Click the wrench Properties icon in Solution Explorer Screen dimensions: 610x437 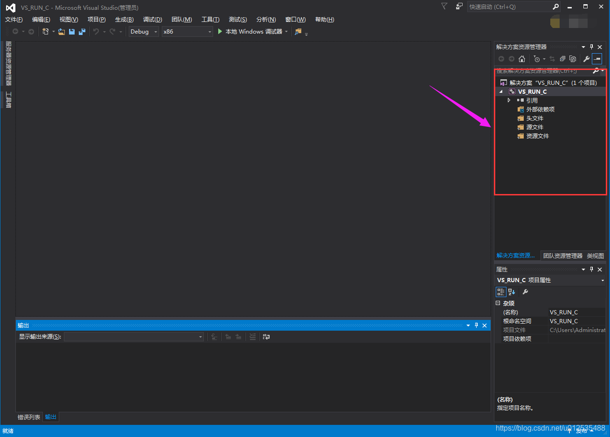586,59
